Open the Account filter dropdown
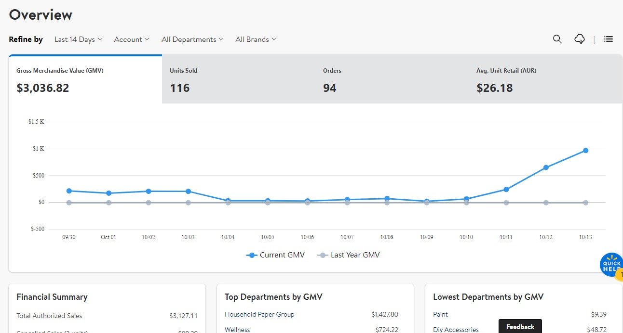The height and width of the screenshot is (333, 623). tap(132, 39)
